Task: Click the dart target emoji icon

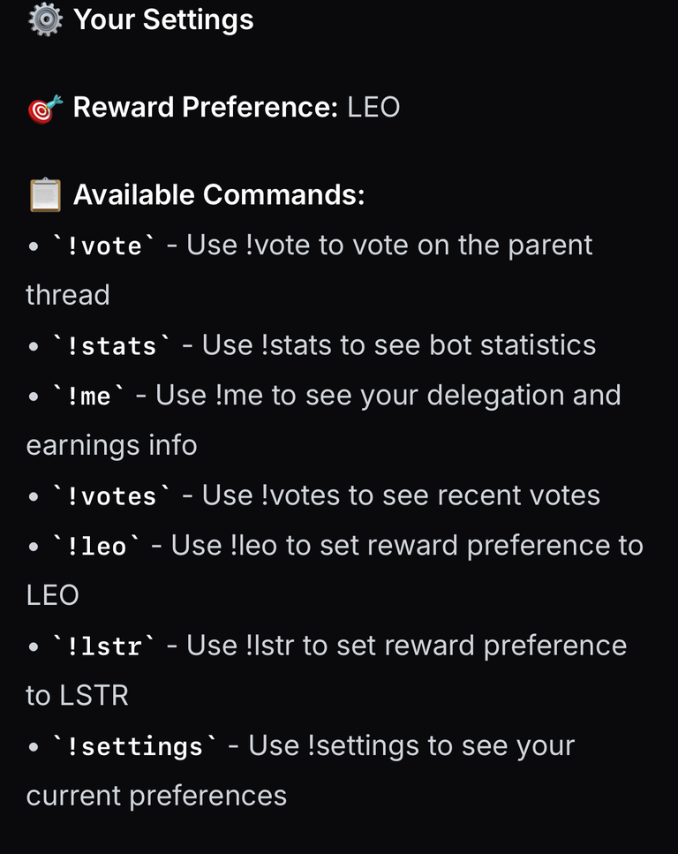Action: [45, 109]
